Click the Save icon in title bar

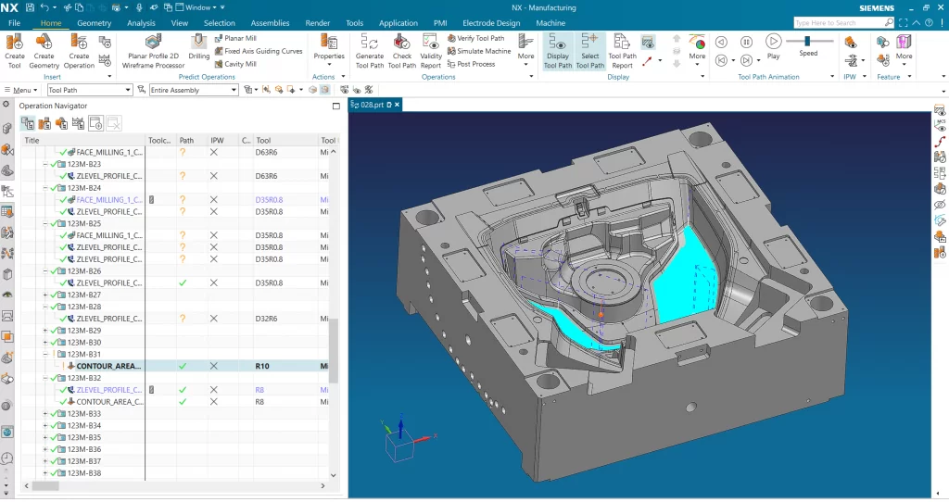pyautogui.click(x=30, y=7)
